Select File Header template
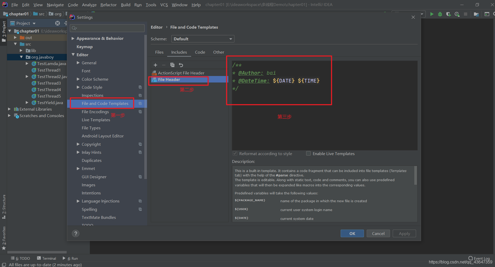The image size is (495, 267). click(190, 79)
